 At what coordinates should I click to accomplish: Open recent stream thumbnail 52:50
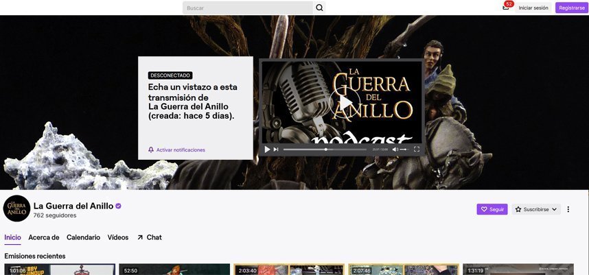(174, 270)
